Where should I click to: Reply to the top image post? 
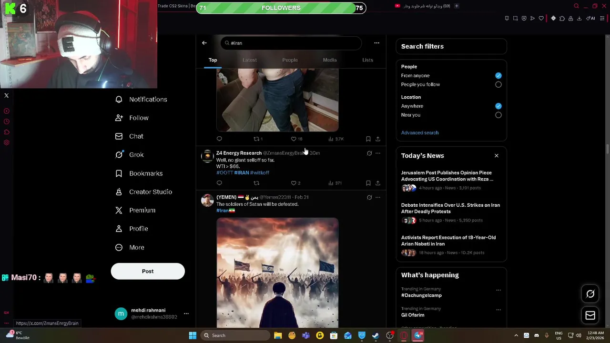pyautogui.click(x=219, y=139)
